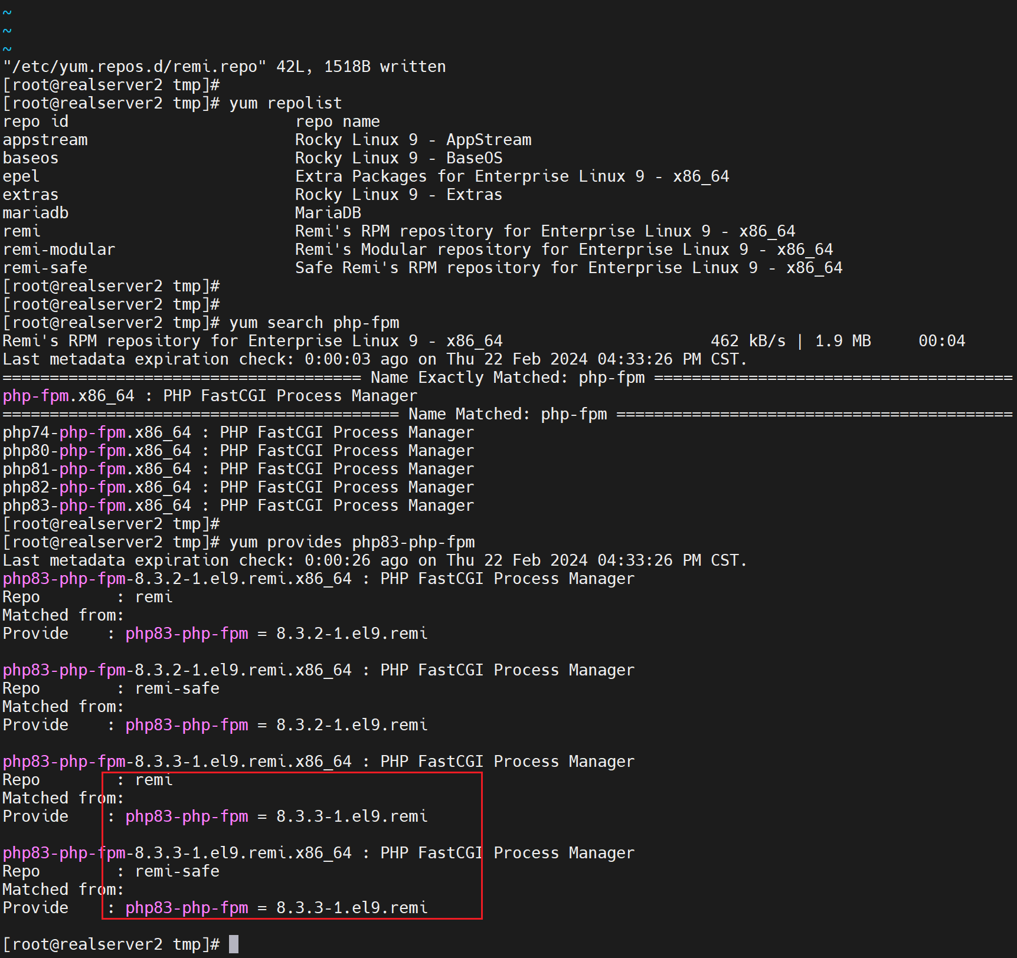Viewport: 1017px width, 958px height.
Task: Click the 'extras' repo id
Action: pyautogui.click(x=31, y=195)
